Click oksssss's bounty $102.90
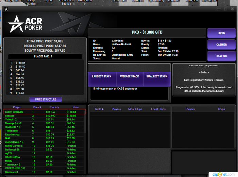Viewport: 238px width, 177px height. (x=51, y=116)
